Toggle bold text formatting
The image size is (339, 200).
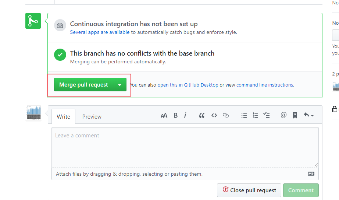pos(175,116)
